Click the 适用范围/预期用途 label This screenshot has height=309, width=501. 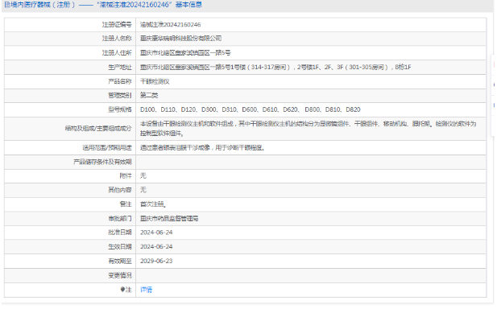click(x=107, y=147)
